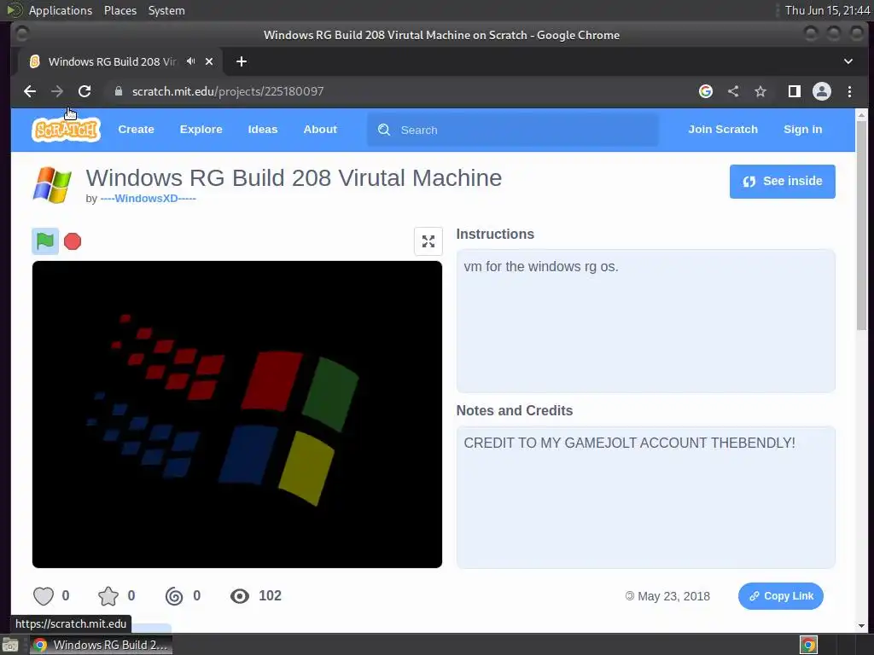This screenshot has width=874, height=655.
Task: Click the eye views icon
Action: pos(240,596)
